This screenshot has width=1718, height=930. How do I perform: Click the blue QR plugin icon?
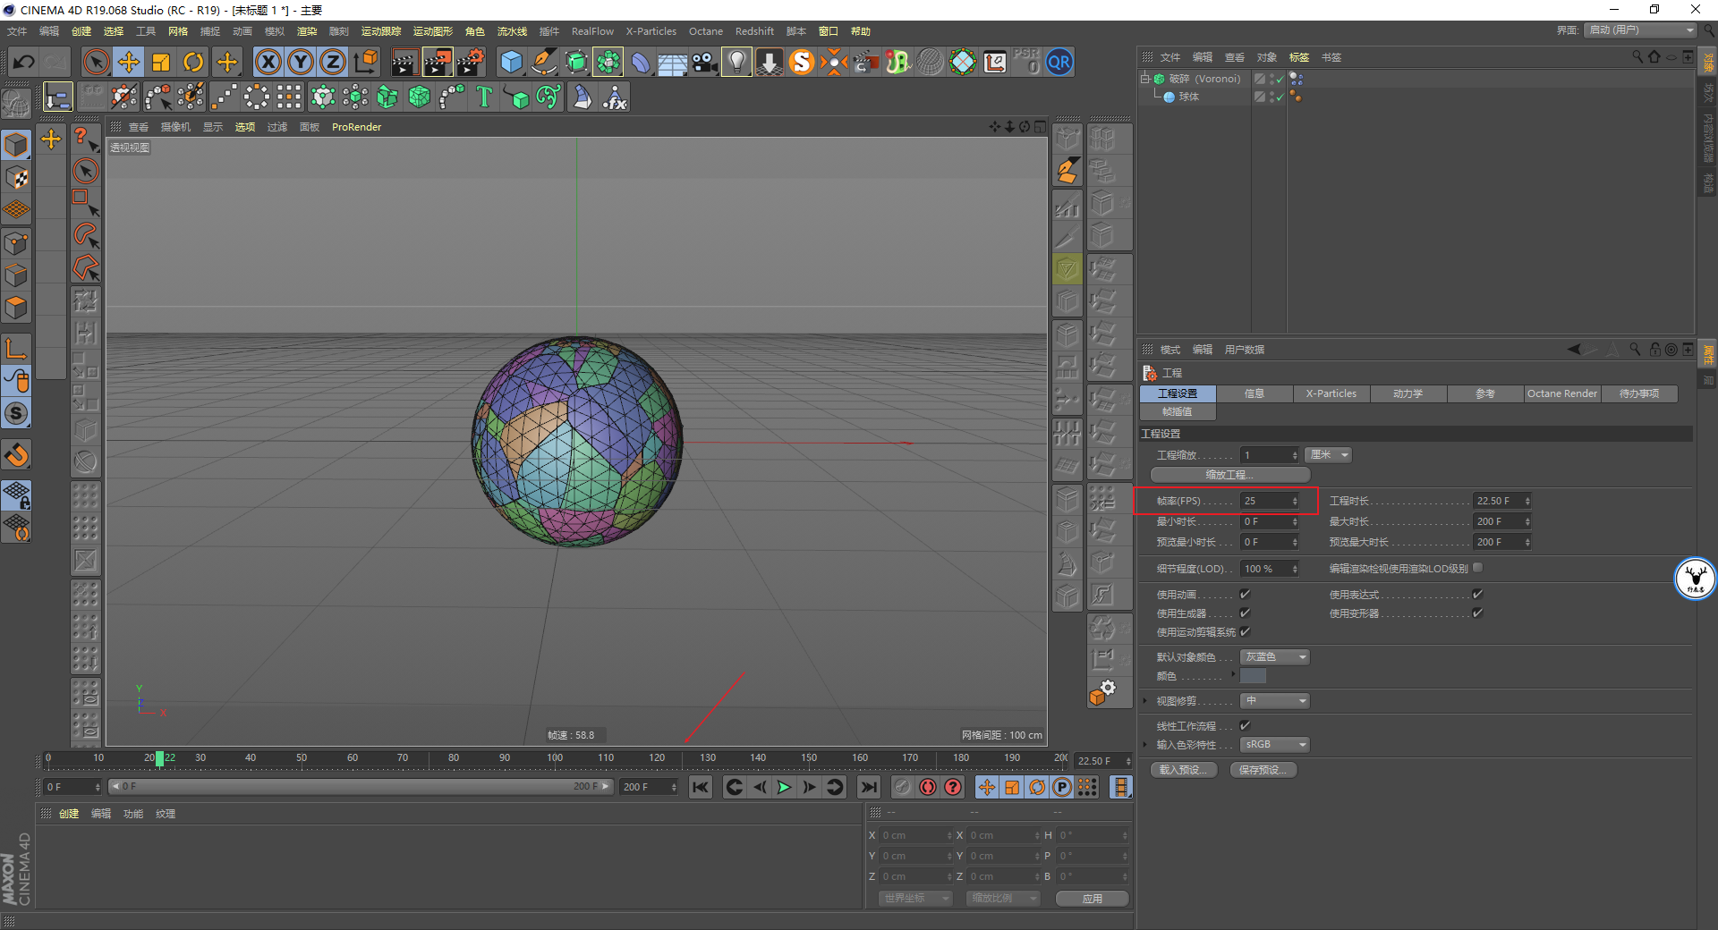coord(1059,63)
